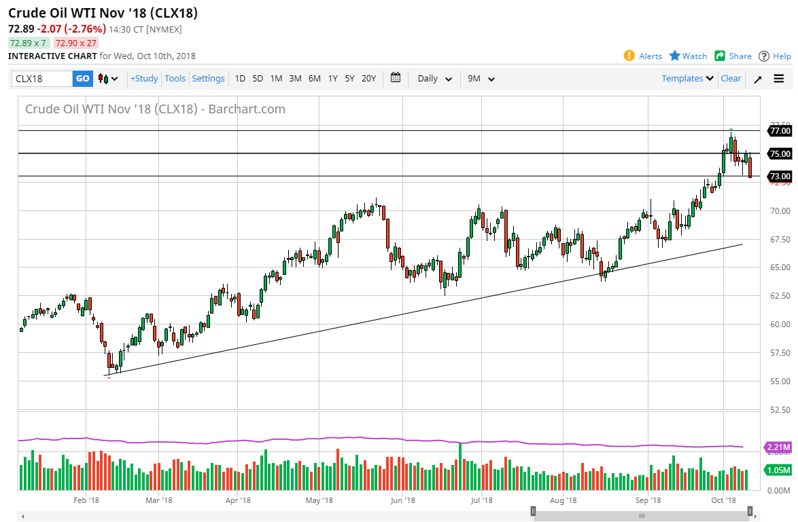
Task: Open the chart Settings menu
Action: point(208,78)
